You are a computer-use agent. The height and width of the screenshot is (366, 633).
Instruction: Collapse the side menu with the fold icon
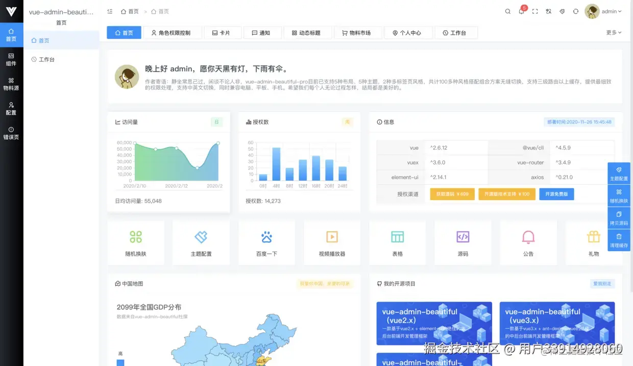110,11
